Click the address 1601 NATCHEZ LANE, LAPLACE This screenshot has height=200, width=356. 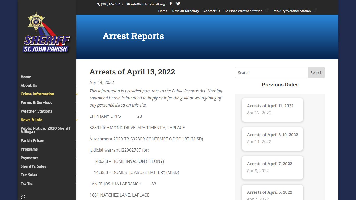point(119,195)
